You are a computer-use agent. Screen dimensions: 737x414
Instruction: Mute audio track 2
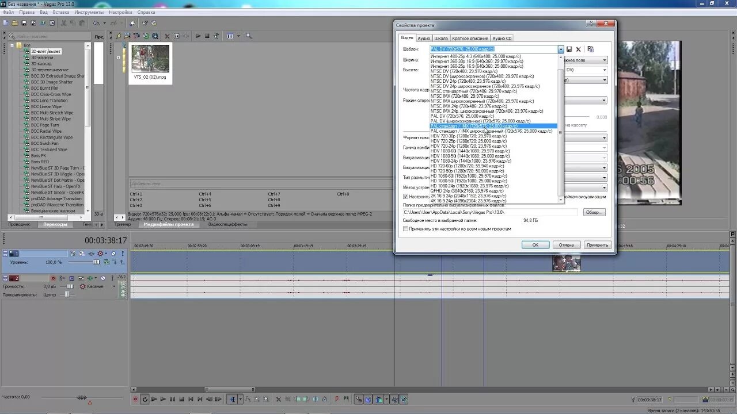pyautogui.click(x=103, y=278)
